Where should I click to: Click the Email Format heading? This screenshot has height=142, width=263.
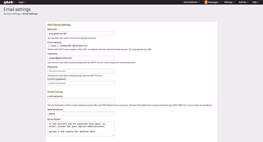55,92
